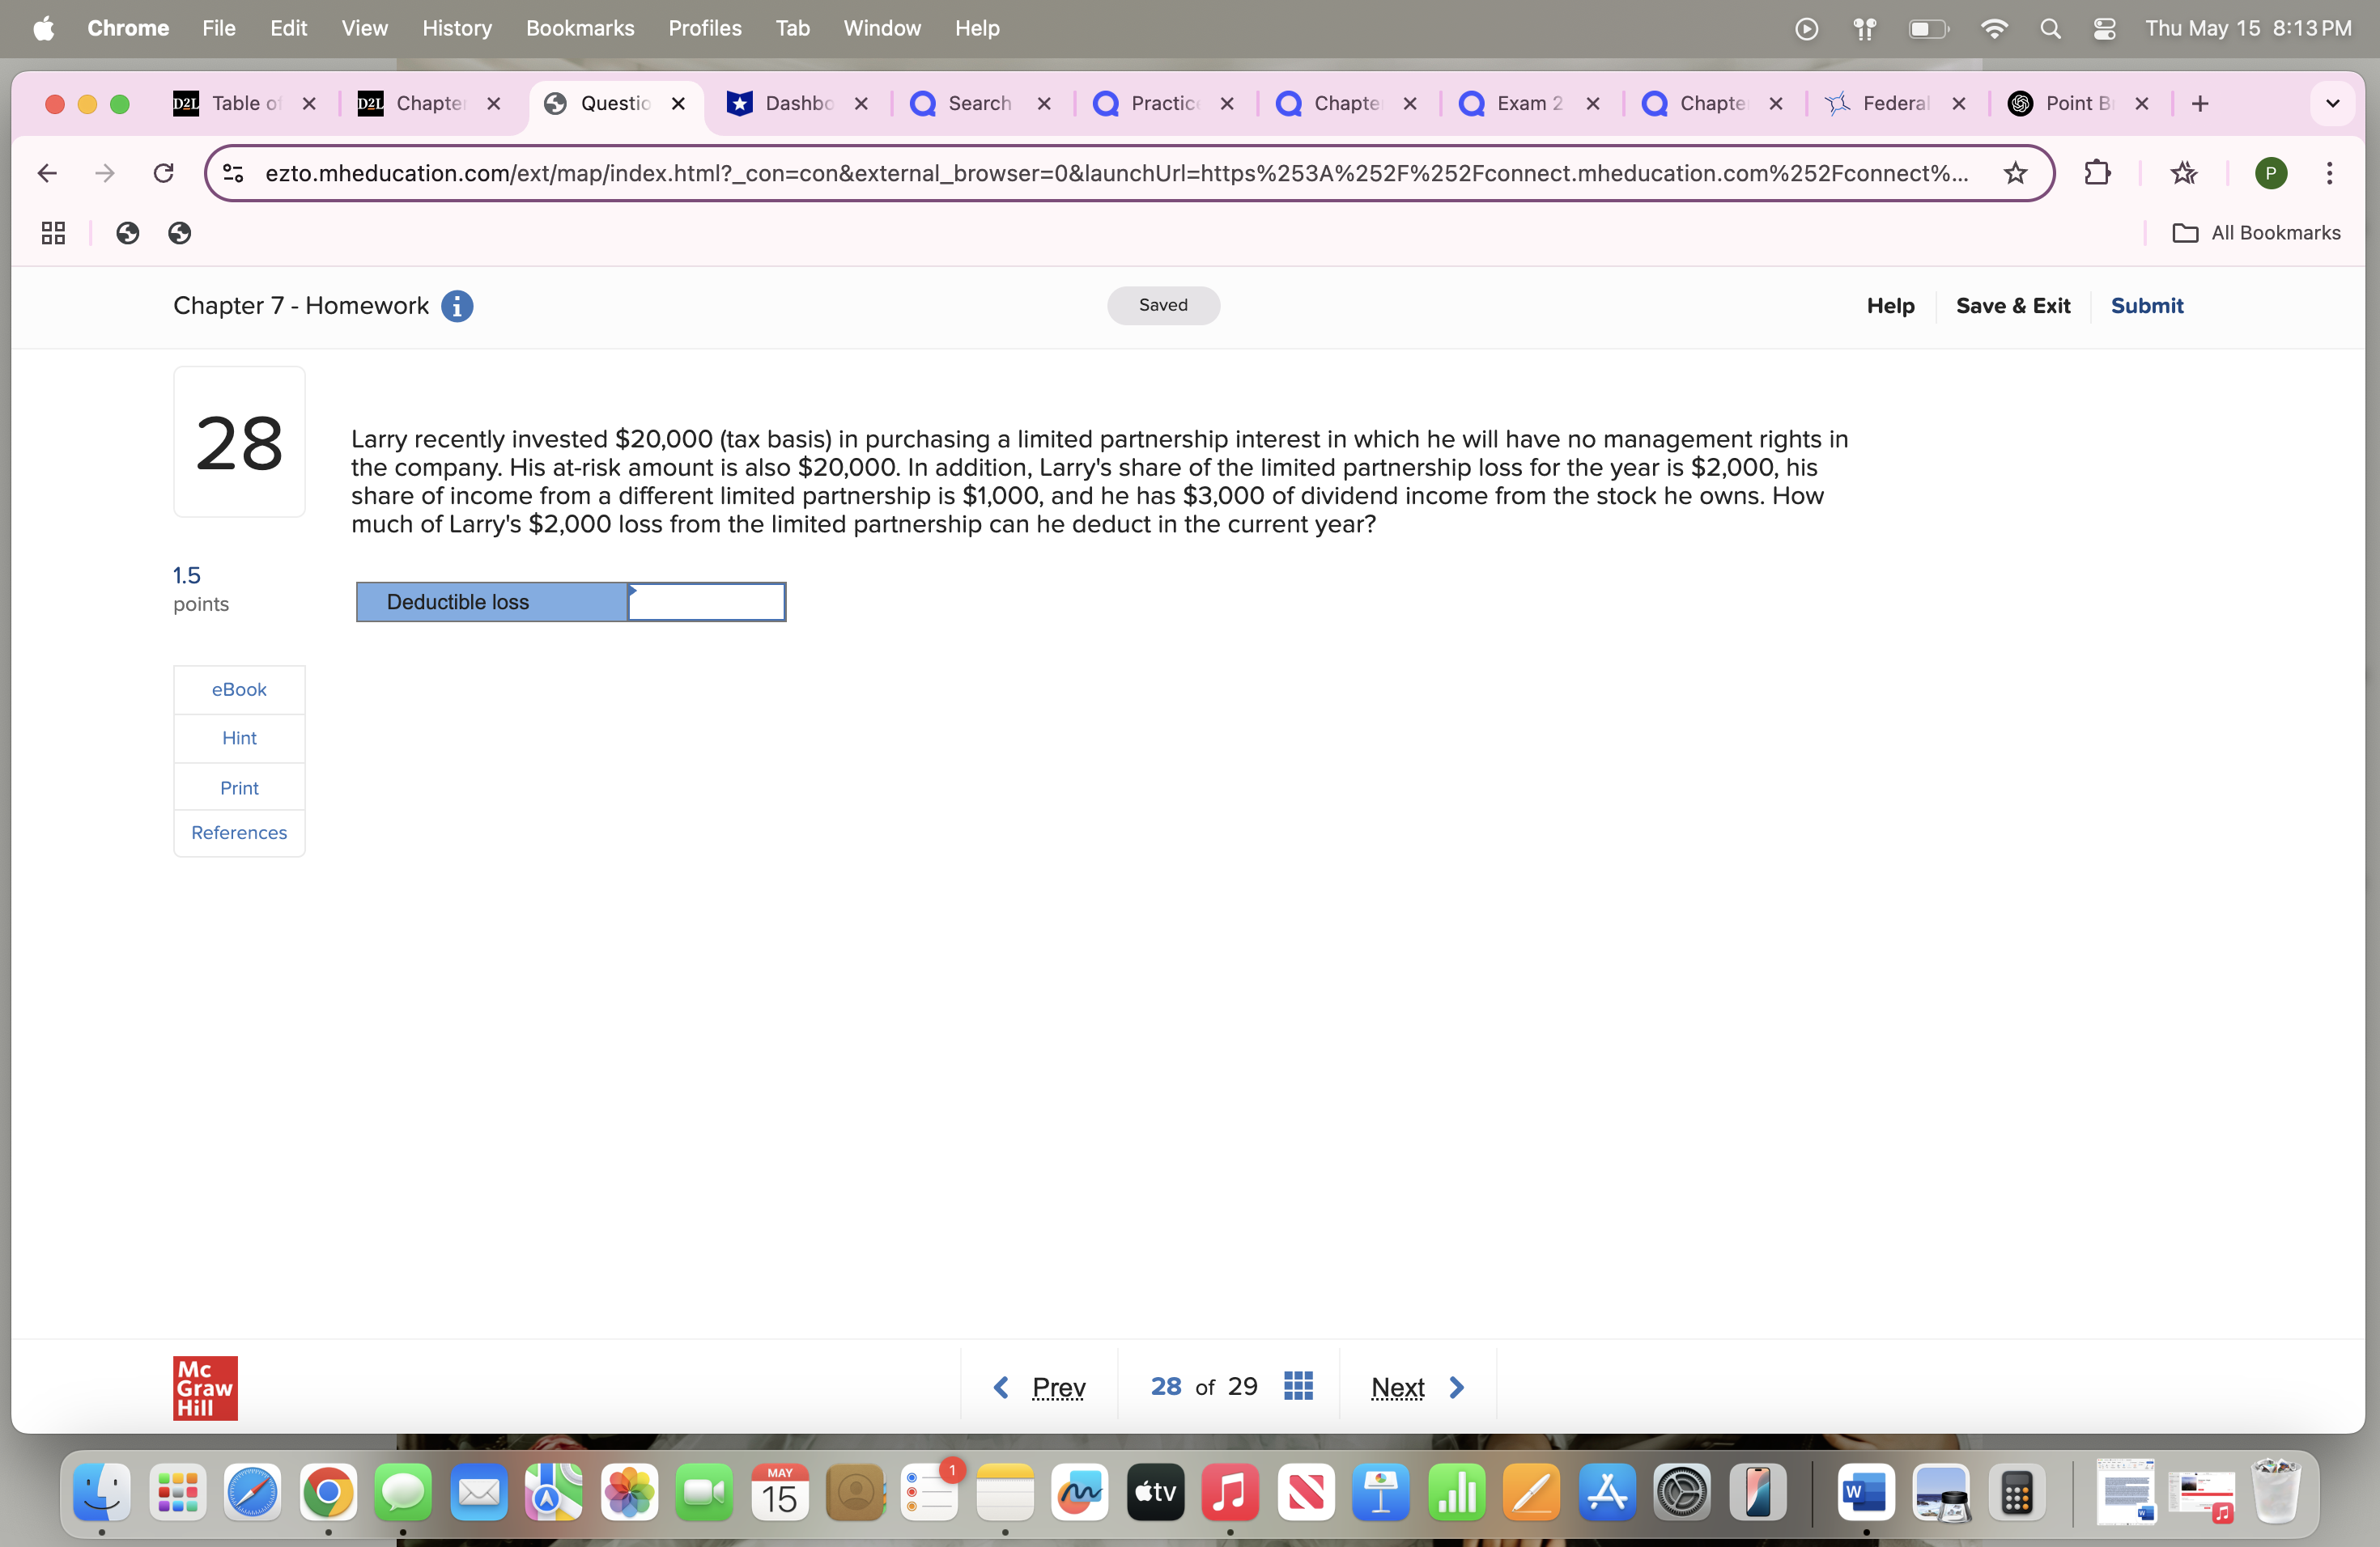Open the browser extensions puzzle icon

[2097, 173]
